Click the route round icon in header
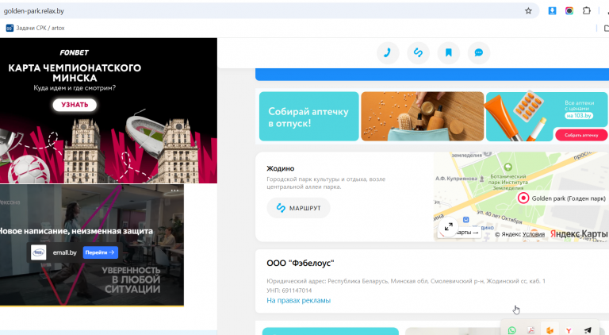 pos(418,53)
